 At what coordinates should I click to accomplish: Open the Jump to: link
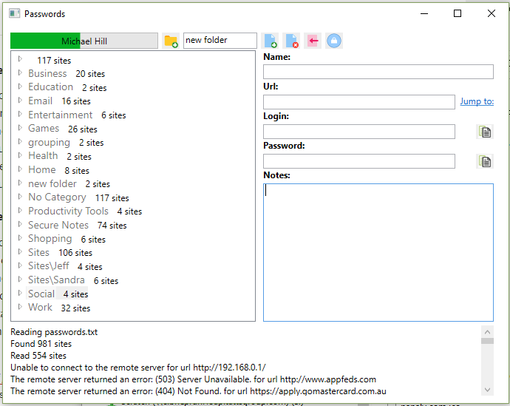click(477, 101)
